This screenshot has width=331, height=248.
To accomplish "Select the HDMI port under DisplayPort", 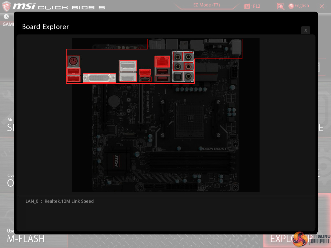I will (128, 77).
